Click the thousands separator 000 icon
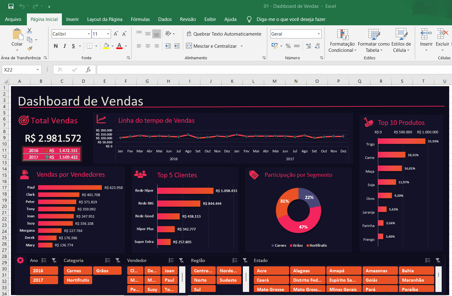The image size is (452, 296). (297, 46)
